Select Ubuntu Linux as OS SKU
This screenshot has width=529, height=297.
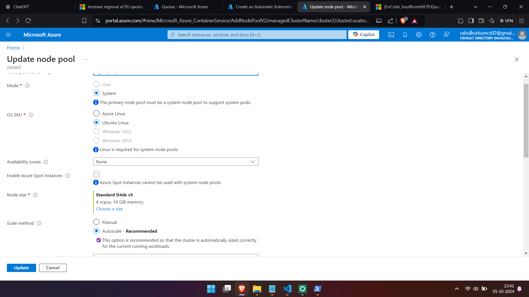(96, 122)
